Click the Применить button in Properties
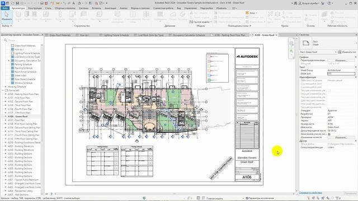Viewport: 358px width, 201px height. tap(350, 193)
